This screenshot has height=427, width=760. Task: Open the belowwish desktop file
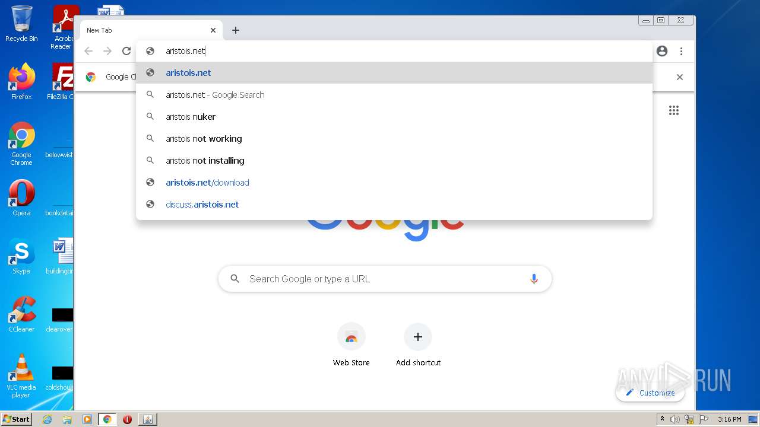coord(59,144)
